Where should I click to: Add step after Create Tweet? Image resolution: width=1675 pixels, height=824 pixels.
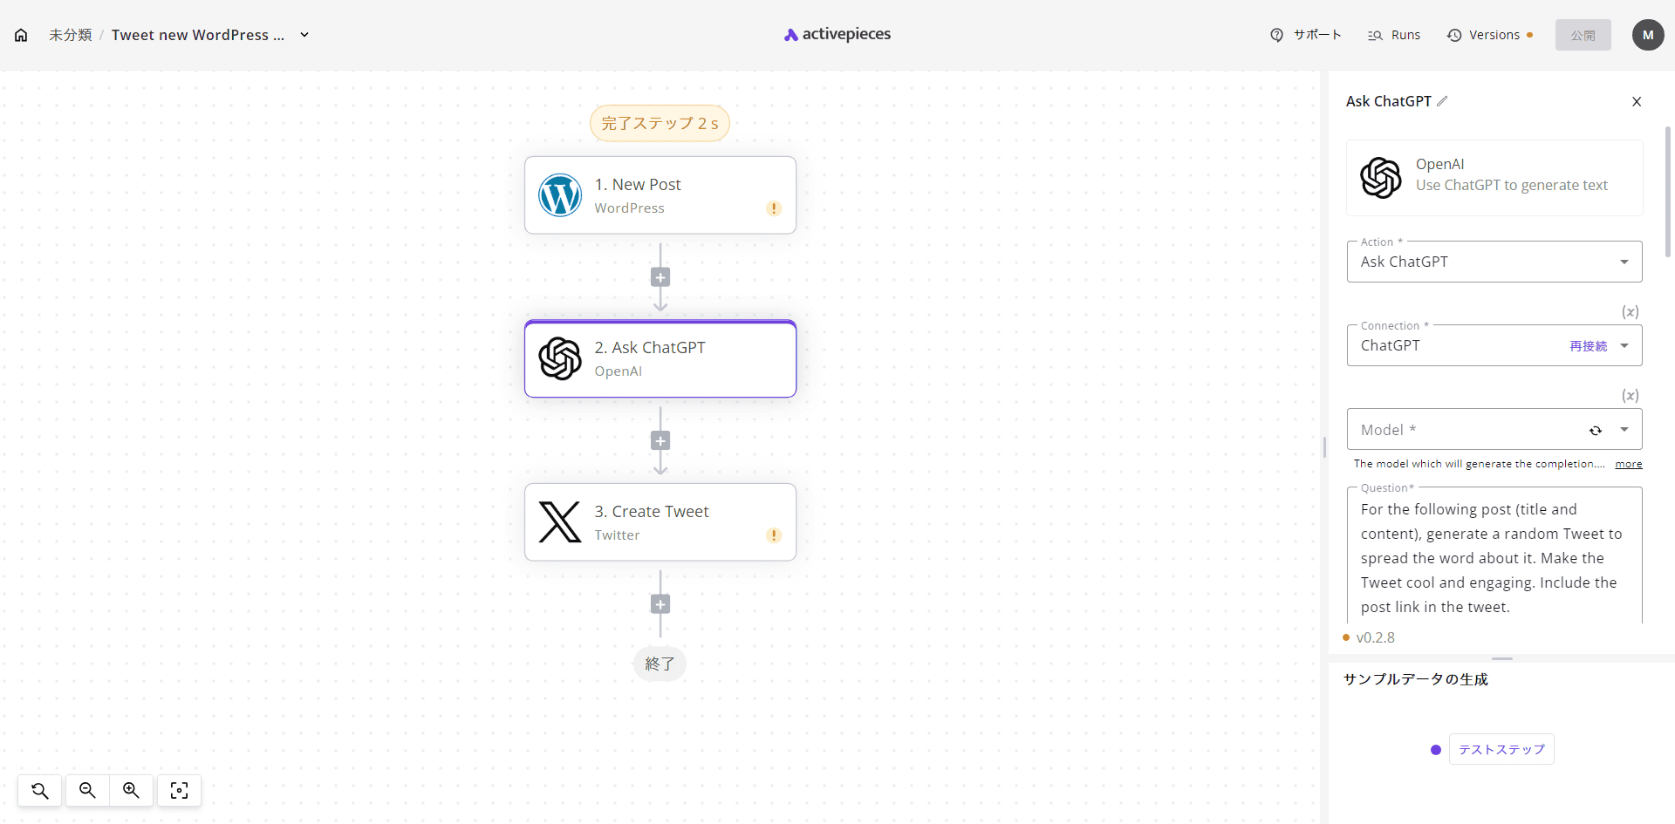[x=660, y=604]
